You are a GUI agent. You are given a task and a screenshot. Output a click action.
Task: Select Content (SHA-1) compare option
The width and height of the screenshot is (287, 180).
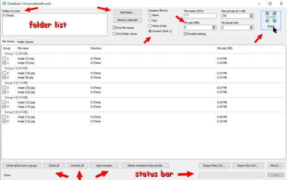pos(150,31)
